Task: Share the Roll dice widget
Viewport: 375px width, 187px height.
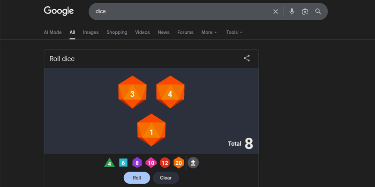Action: (247, 58)
